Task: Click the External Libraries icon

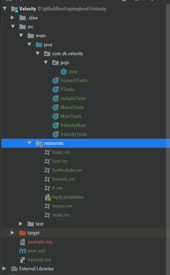Action: (x=14, y=269)
